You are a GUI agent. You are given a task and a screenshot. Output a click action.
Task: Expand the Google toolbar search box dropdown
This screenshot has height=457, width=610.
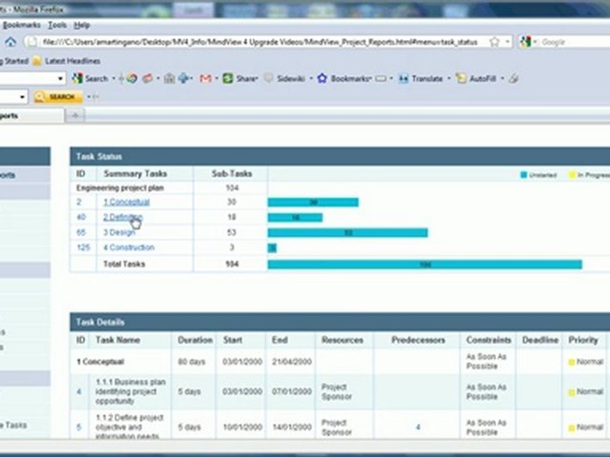60,79
